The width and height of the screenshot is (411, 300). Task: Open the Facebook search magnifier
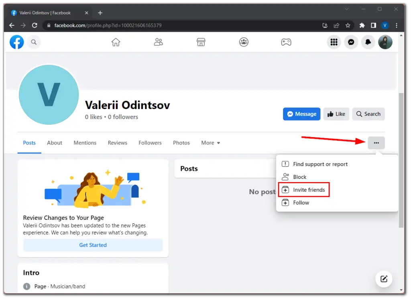click(x=34, y=42)
